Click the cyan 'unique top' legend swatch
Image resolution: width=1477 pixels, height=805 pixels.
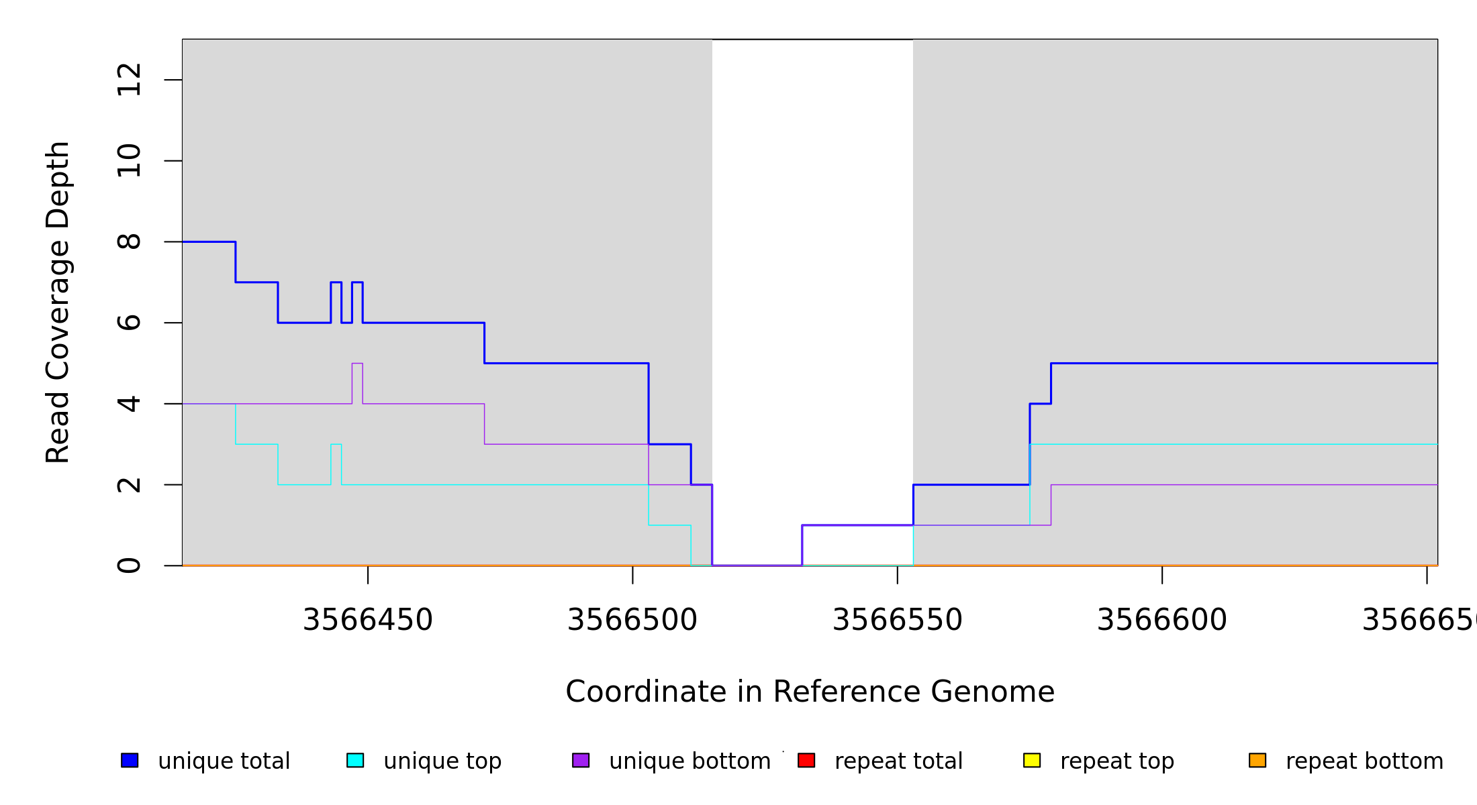[x=355, y=760]
